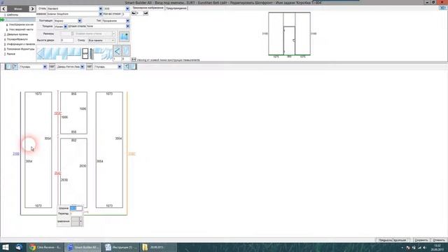
Task: Open the folder window in the taskbar
Action: 158,247
